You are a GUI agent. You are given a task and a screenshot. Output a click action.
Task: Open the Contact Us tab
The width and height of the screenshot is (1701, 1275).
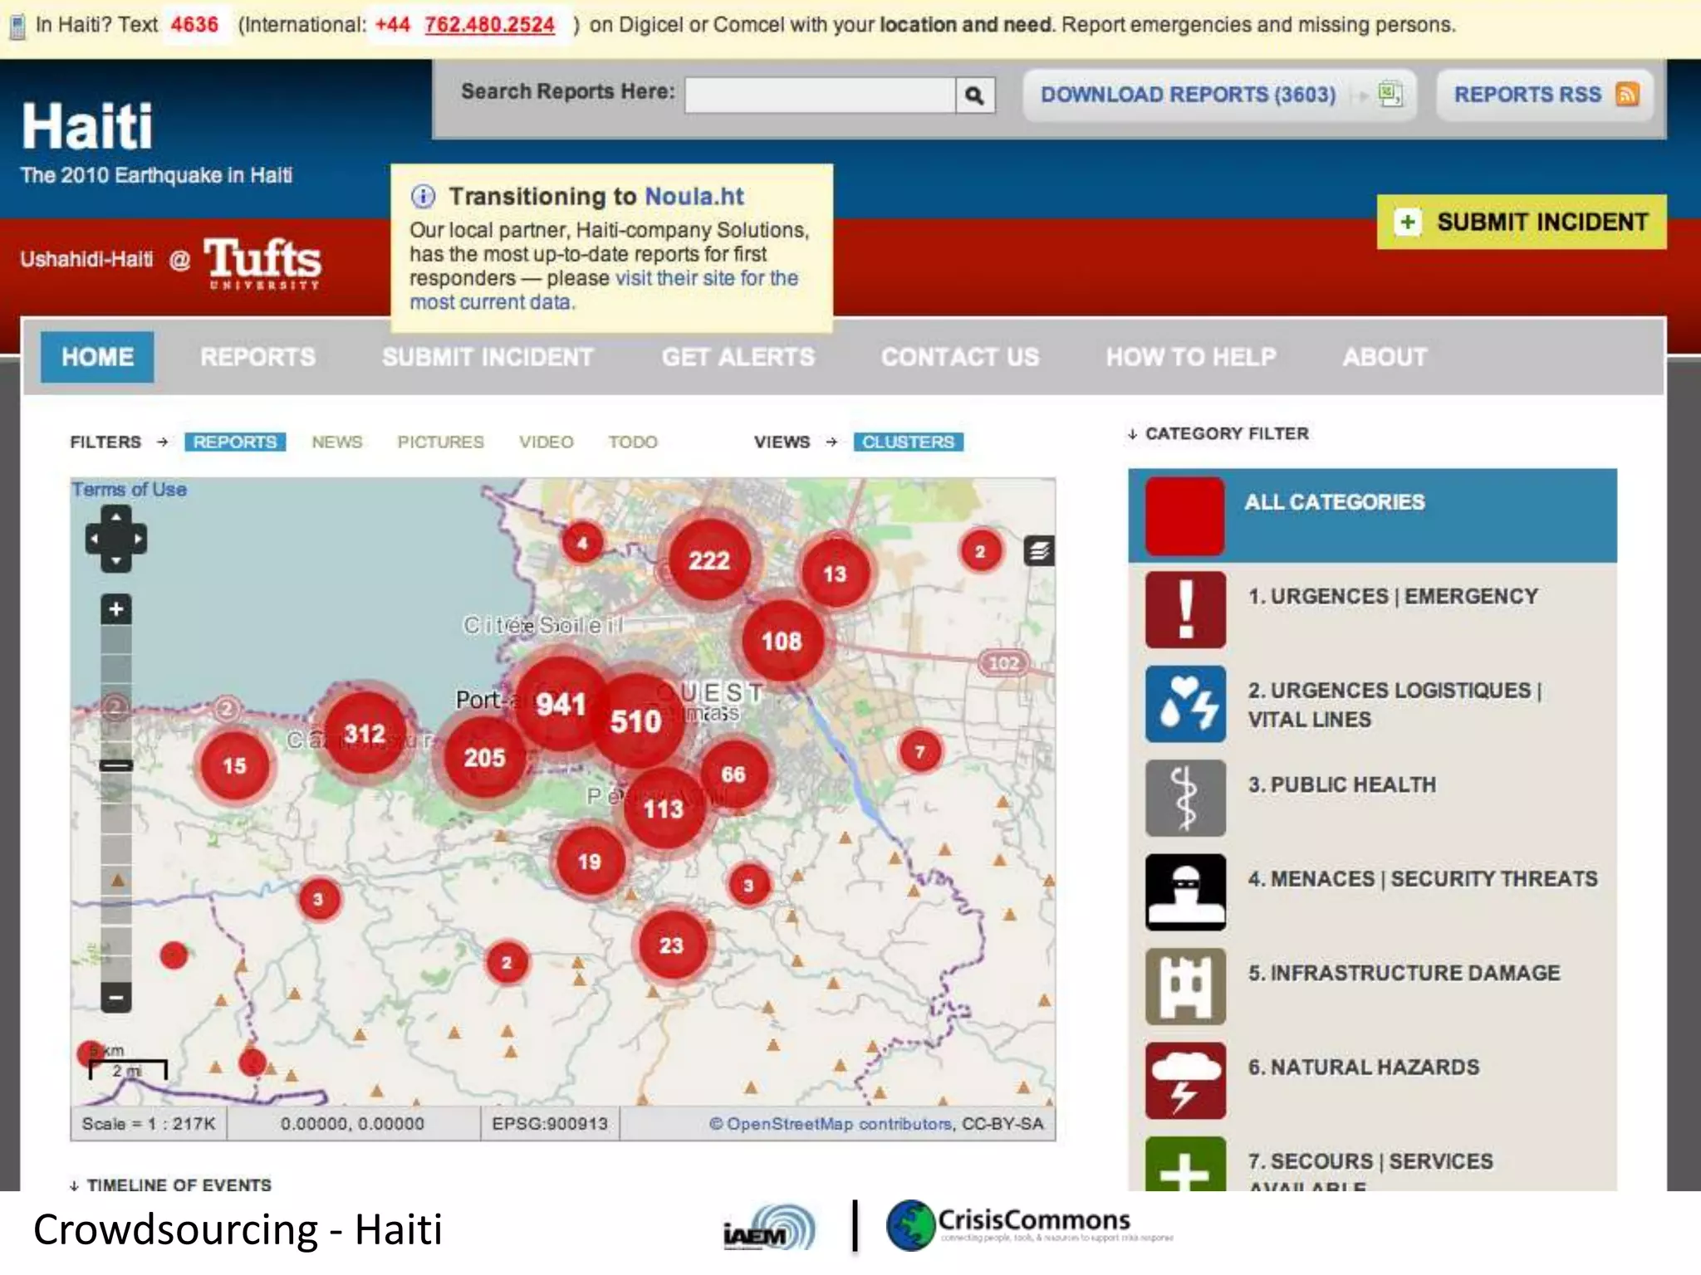[x=960, y=357]
